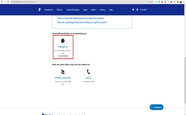Open the Help menu item

[111, 10]
